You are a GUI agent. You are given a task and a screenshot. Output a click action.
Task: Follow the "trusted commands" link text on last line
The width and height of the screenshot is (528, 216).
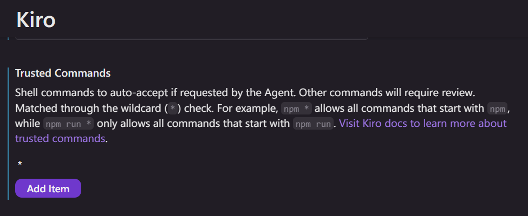(60, 138)
